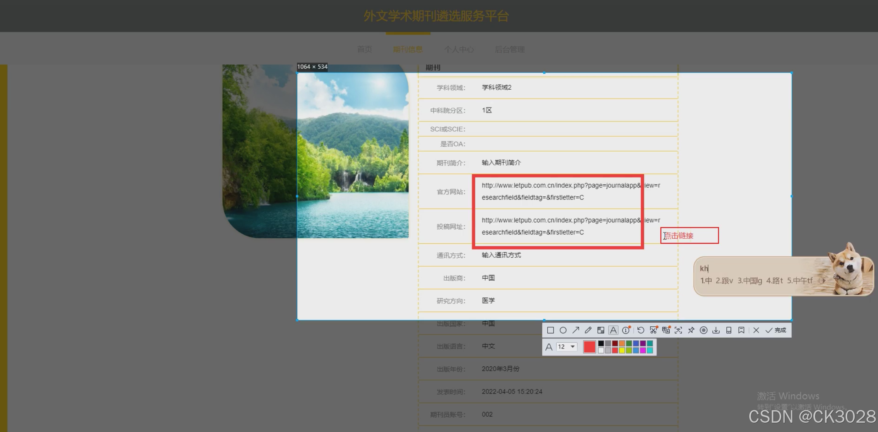Screen dimensions: 878x432
Task: Click the undo annotation icon
Action: 641,330
